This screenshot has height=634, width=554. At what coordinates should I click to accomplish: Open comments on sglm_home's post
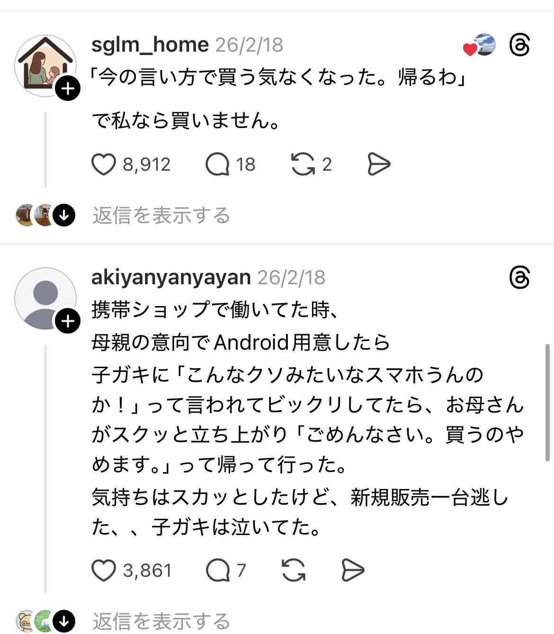pyautogui.click(x=218, y=163)
